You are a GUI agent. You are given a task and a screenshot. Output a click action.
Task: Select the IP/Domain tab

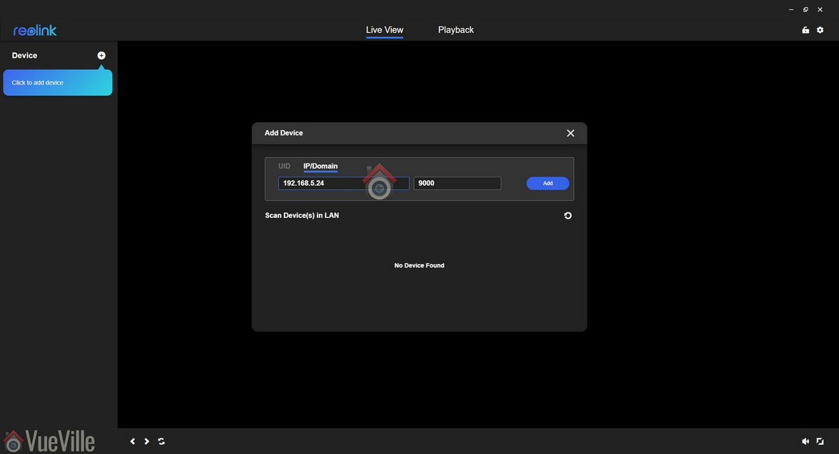pyautogui.click(x=320, y=166)
